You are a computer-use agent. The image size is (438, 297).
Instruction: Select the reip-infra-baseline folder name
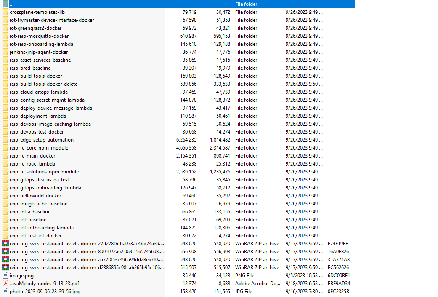coord(30,212)
